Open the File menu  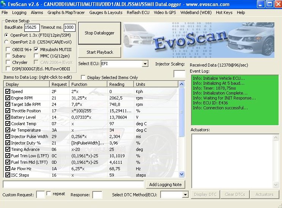5,12
